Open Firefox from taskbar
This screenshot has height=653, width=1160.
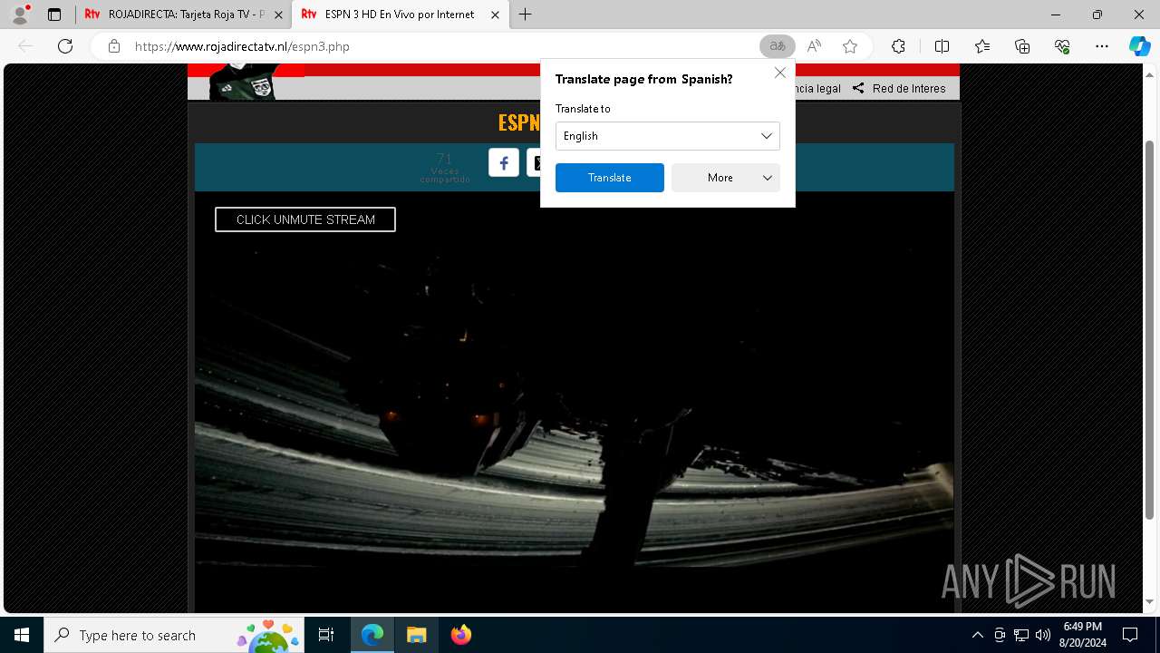coord(460,635)
